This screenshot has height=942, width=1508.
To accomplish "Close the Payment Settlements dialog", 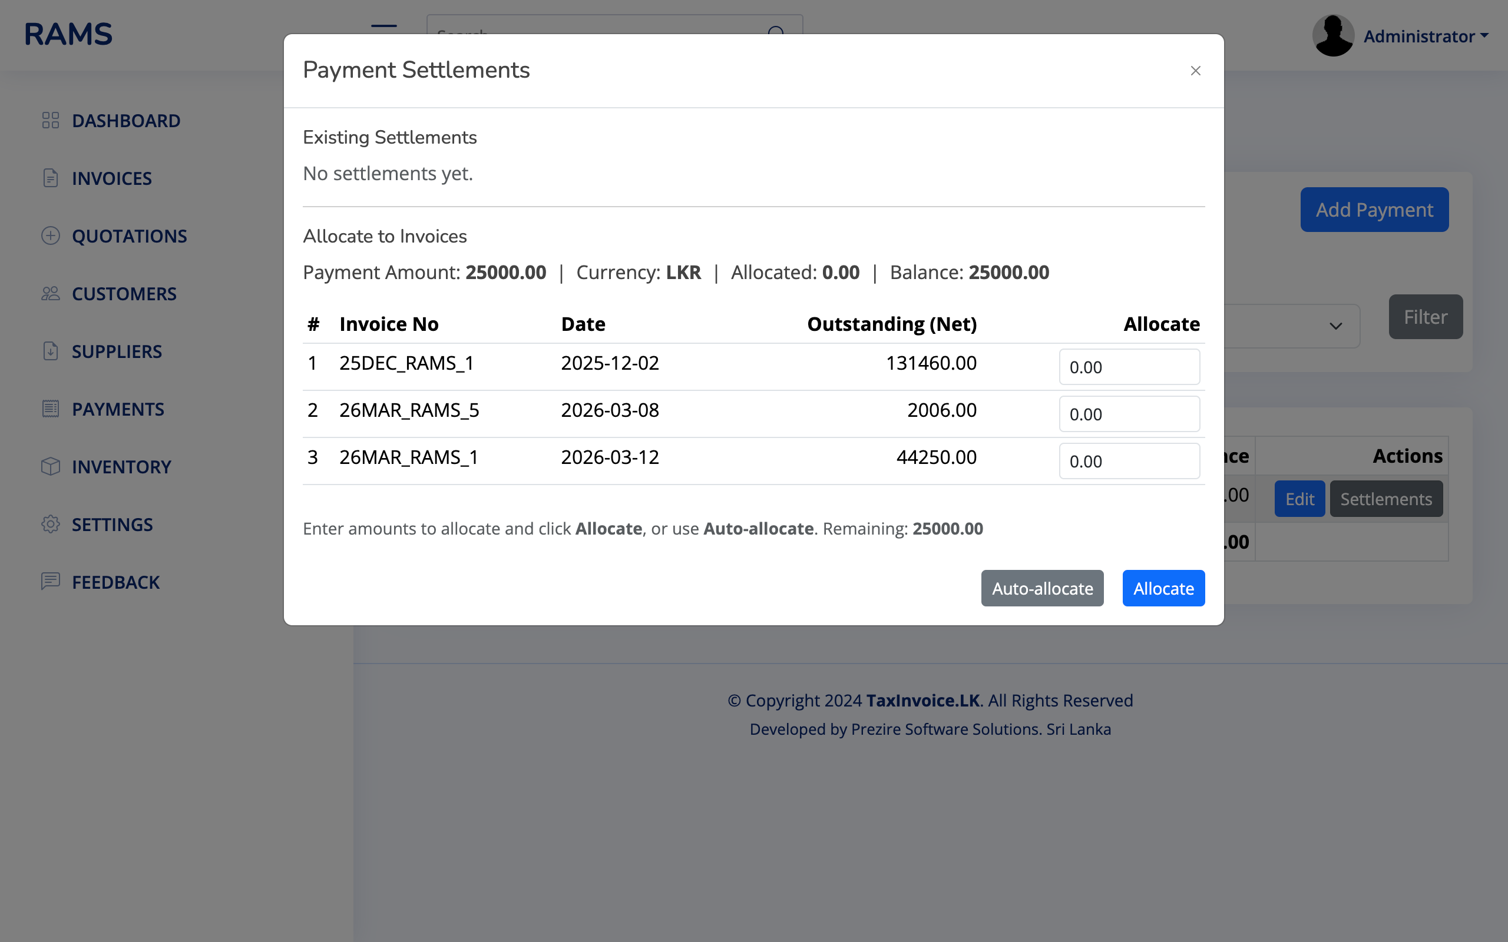I will pos(1195,71).
